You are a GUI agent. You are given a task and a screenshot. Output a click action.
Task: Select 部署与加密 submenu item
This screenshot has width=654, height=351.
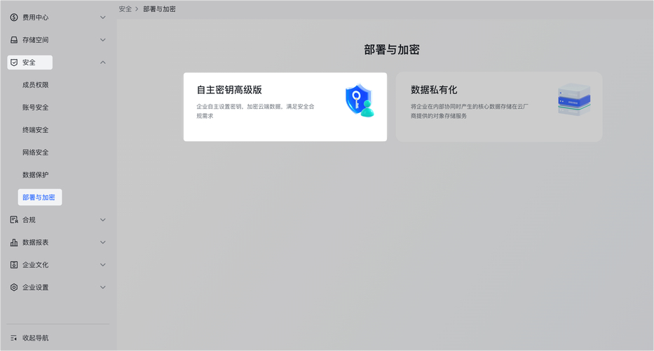point(40,197)
